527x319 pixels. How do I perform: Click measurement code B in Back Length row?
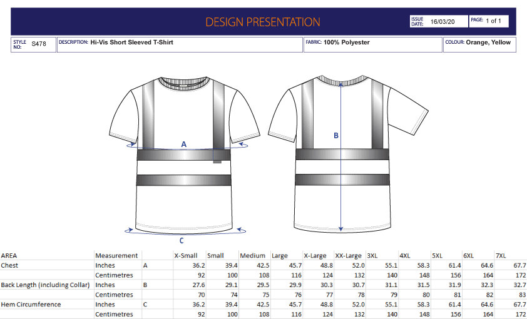(145, 285)
